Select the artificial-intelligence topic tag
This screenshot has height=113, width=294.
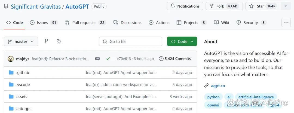256,97
